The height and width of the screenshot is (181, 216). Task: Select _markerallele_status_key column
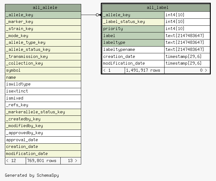pos(43,112)
